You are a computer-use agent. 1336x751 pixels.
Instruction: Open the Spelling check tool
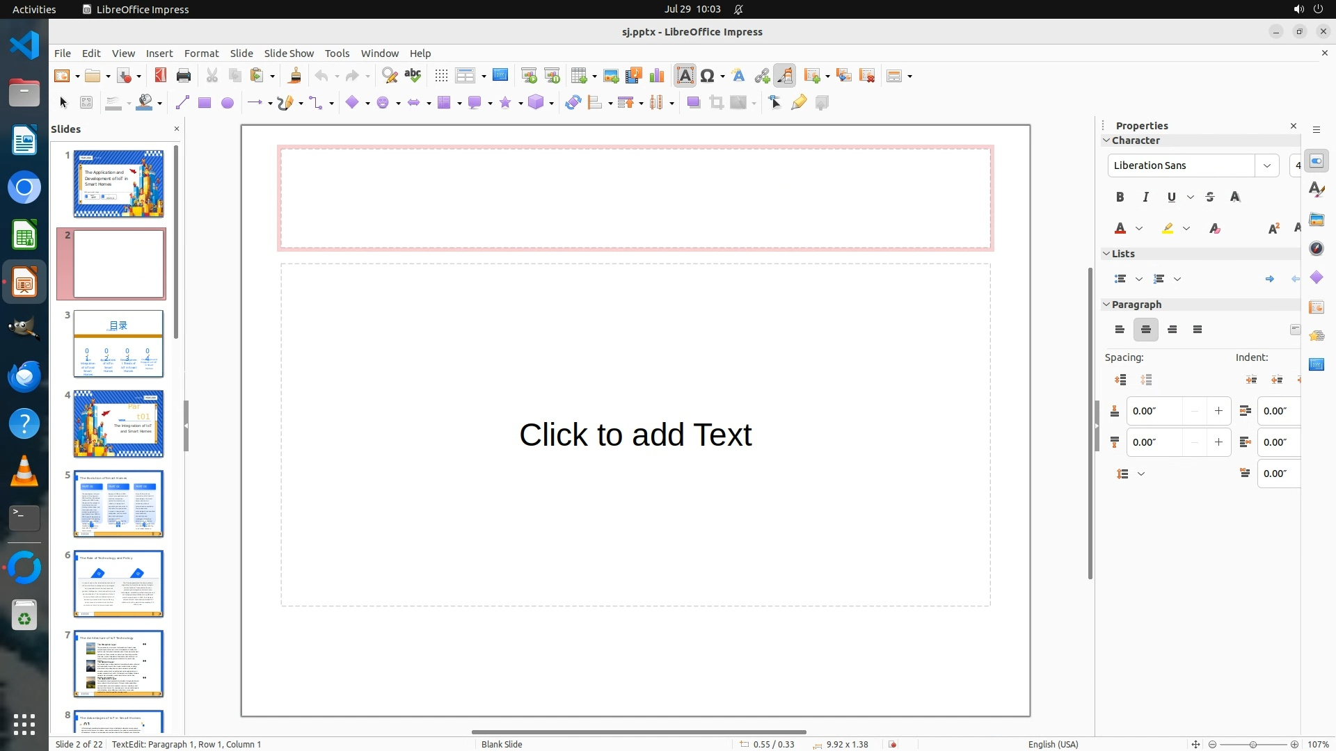click(413, 76)
